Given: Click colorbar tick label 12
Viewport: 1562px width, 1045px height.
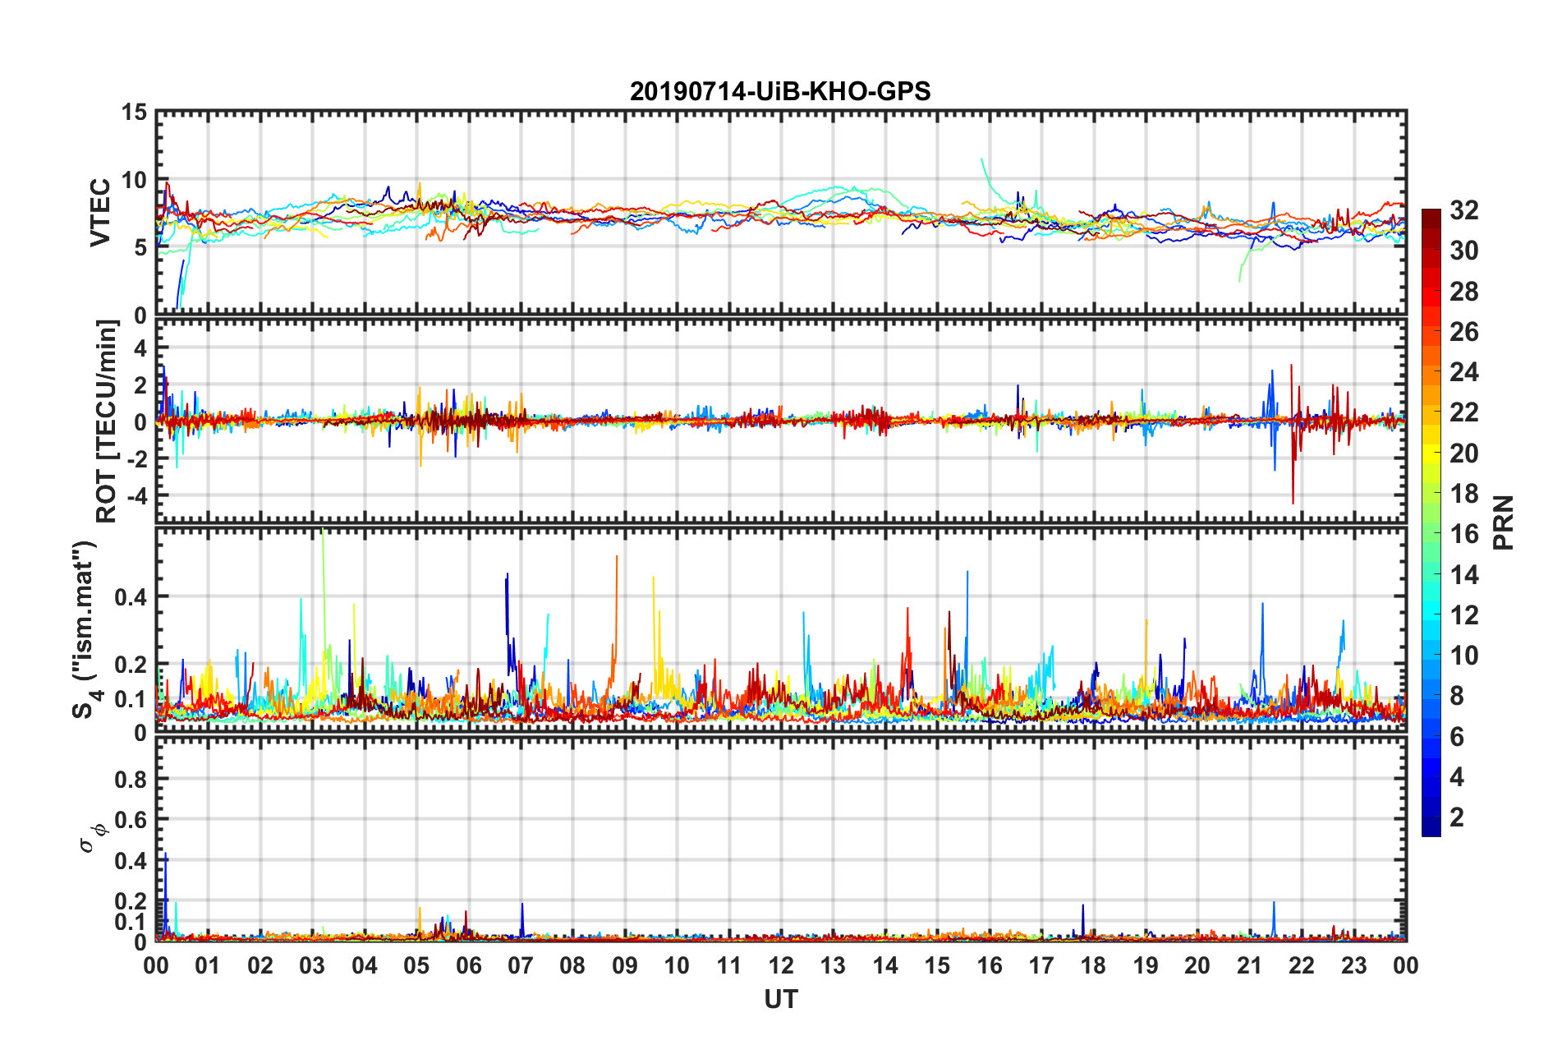Looking at the screenshot, I should pos(1463,615).
